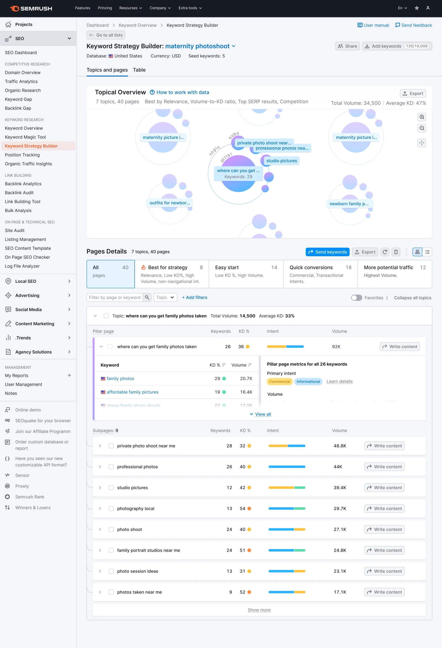The width and height of the screenshot is (442, 648).
Task: Click the Prowly icon
Action: (x=7, y=486)
